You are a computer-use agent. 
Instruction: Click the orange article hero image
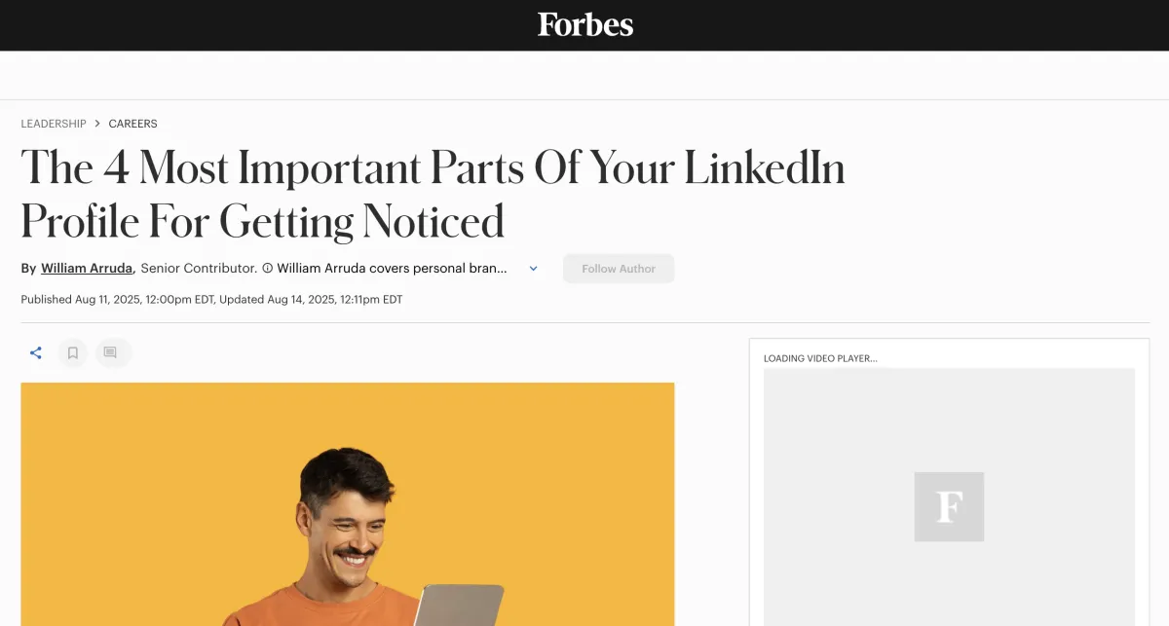coord(348,503)
